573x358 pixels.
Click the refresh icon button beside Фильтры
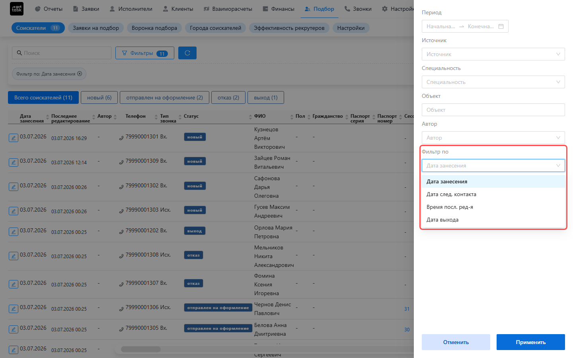click(187, 53)
